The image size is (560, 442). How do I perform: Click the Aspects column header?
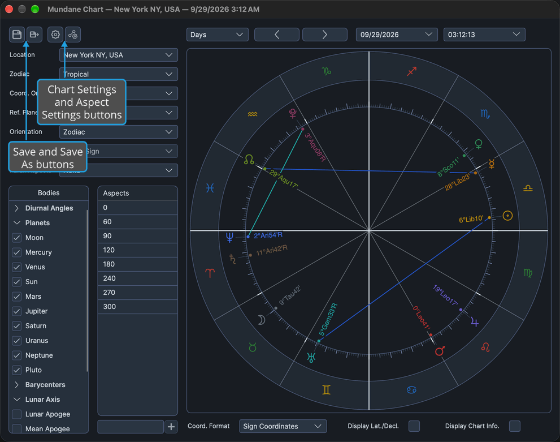point(138,193)
